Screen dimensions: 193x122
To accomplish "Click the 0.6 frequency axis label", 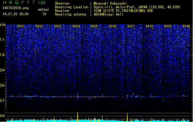I will pyautogui.click(x=2, y=116).
